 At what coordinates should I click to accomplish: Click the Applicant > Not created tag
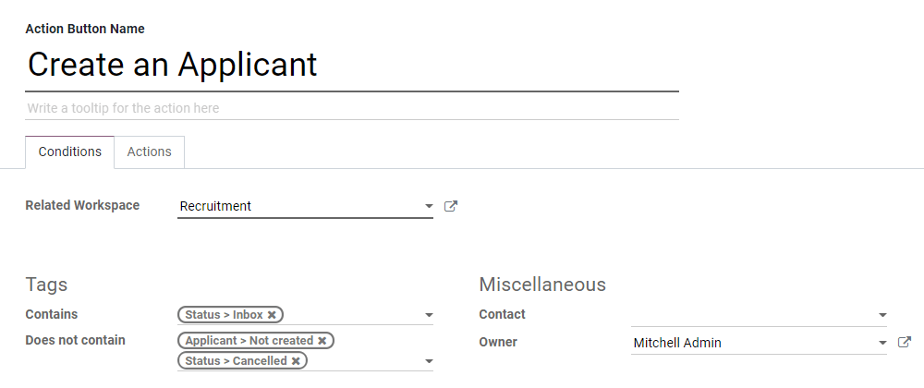248,341
